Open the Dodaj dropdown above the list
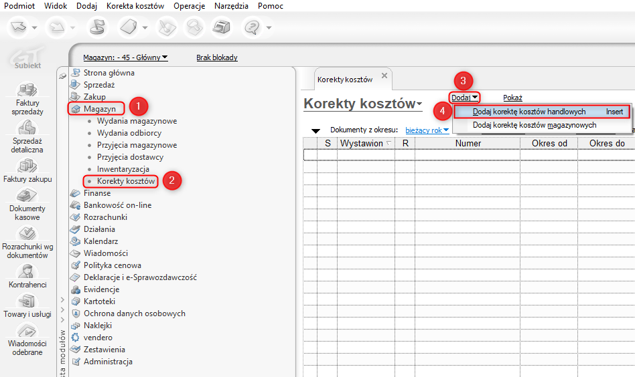The width and height of the screenshot is (635, 377). tap(464, 98)
